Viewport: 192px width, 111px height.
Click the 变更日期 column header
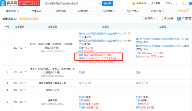coord(20,27)
